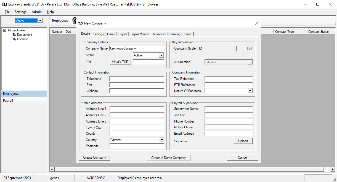This screenshot has width=337, height=182.
Task: Click the Town / City field
Action: tap(137, 127)
